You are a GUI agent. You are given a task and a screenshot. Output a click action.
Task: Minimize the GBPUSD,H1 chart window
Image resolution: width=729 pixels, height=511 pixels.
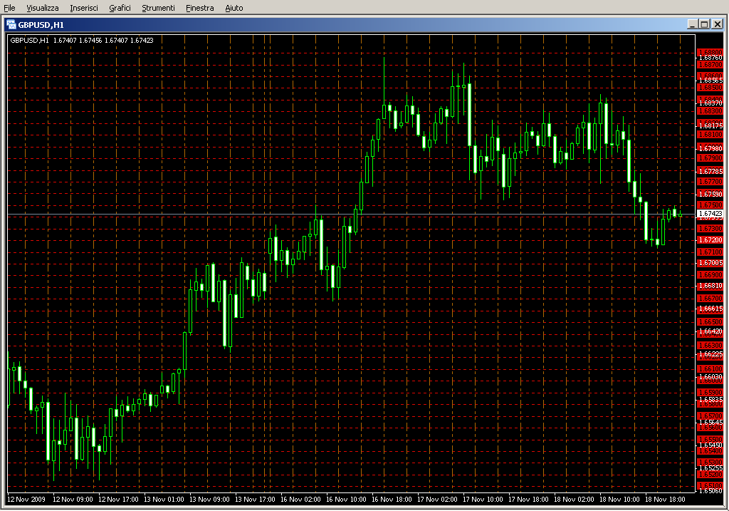click(x=692, y=24)
